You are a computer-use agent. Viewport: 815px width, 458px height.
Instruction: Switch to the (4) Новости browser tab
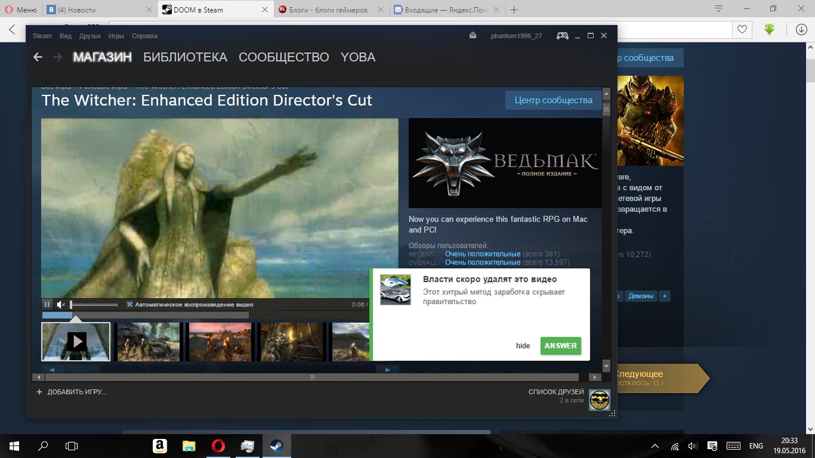point(99,10)
